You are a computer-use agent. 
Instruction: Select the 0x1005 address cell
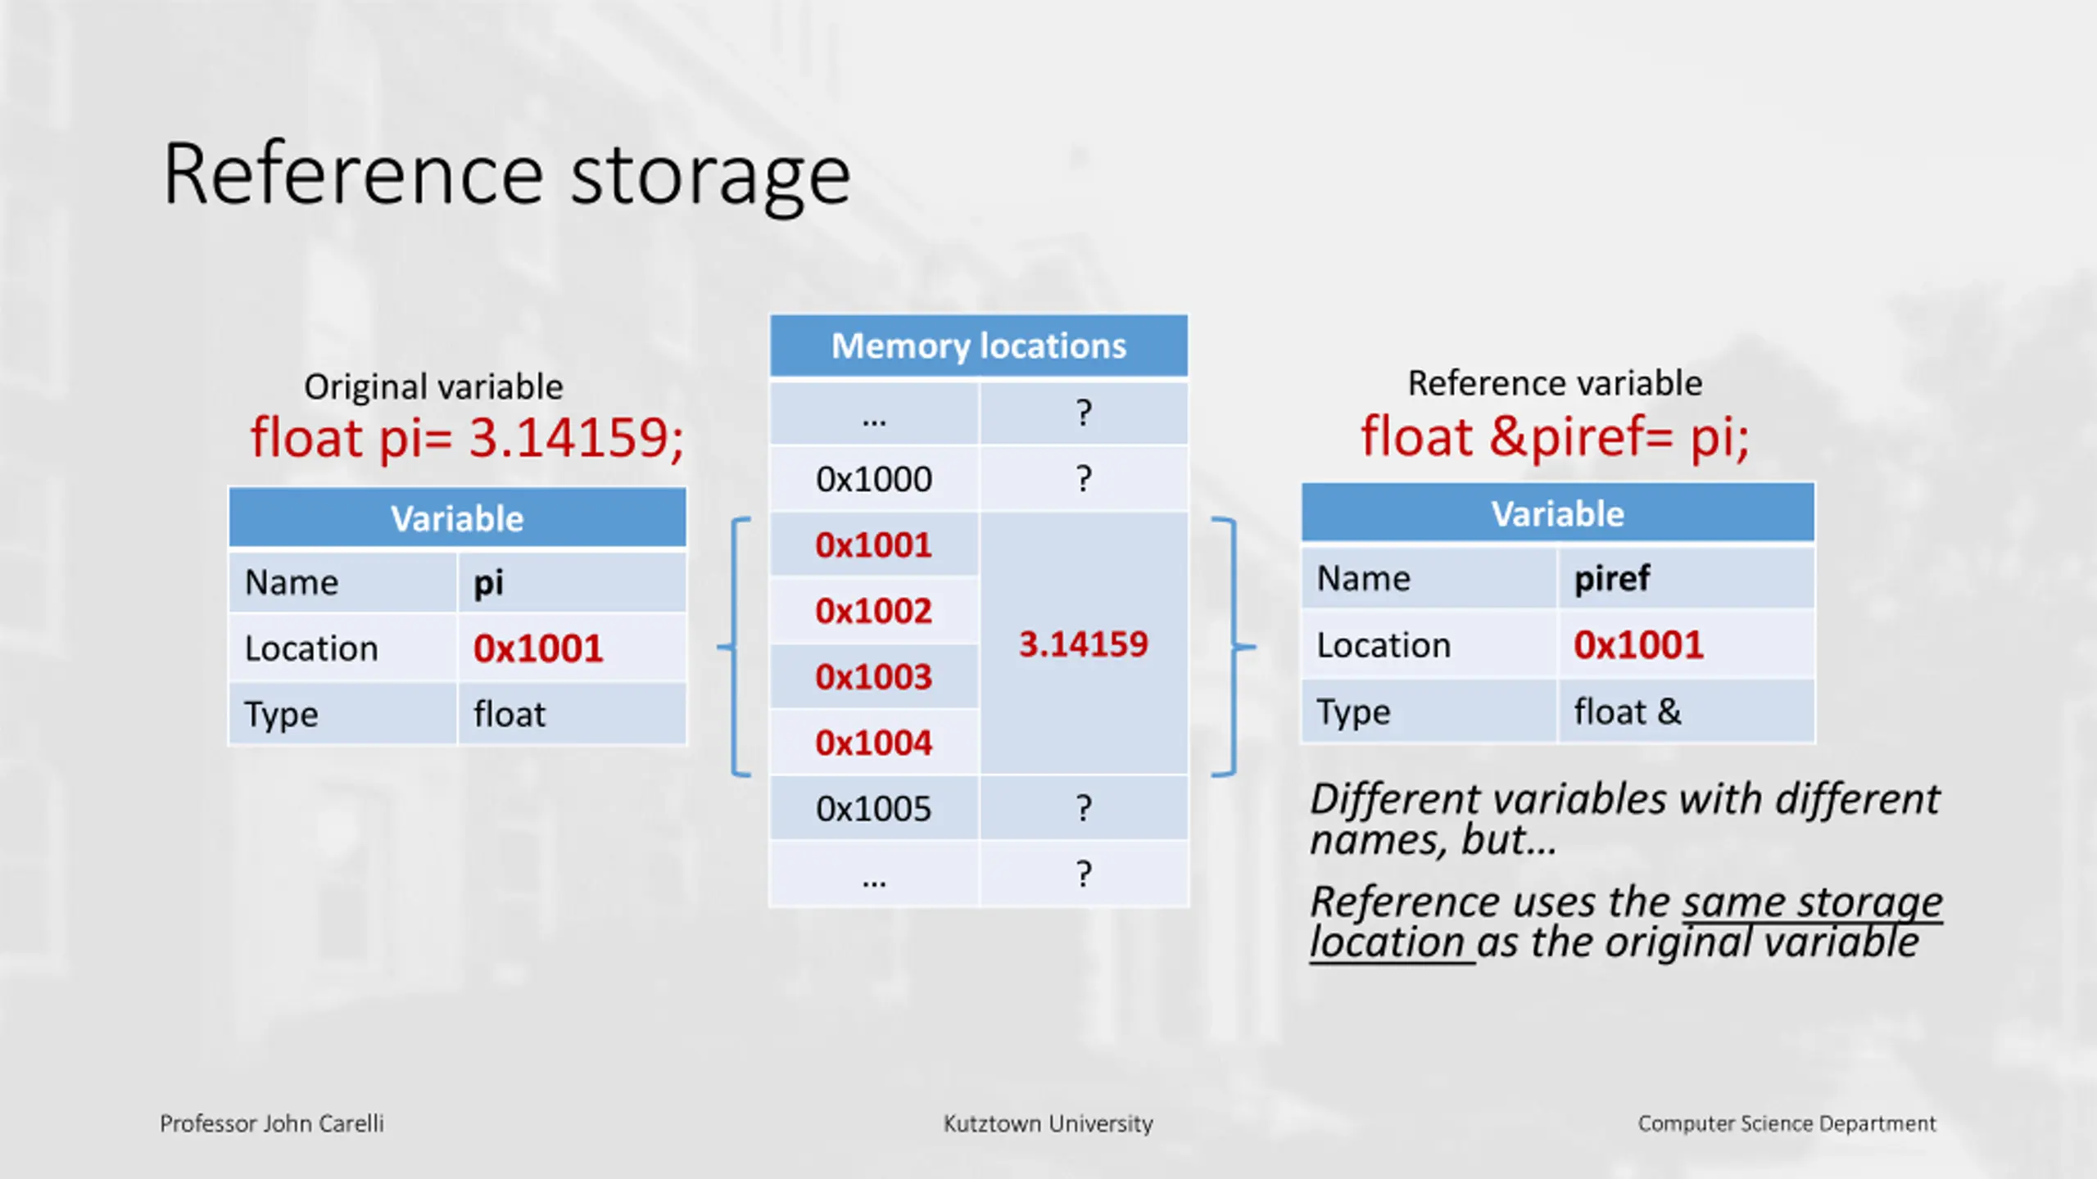click(874, 808)
